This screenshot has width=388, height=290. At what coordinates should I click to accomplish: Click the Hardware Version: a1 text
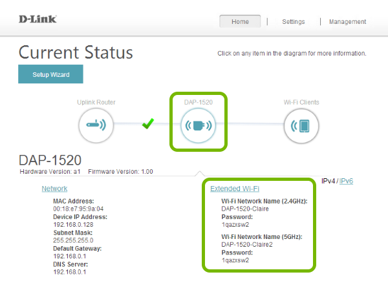[x=50, y=171]
